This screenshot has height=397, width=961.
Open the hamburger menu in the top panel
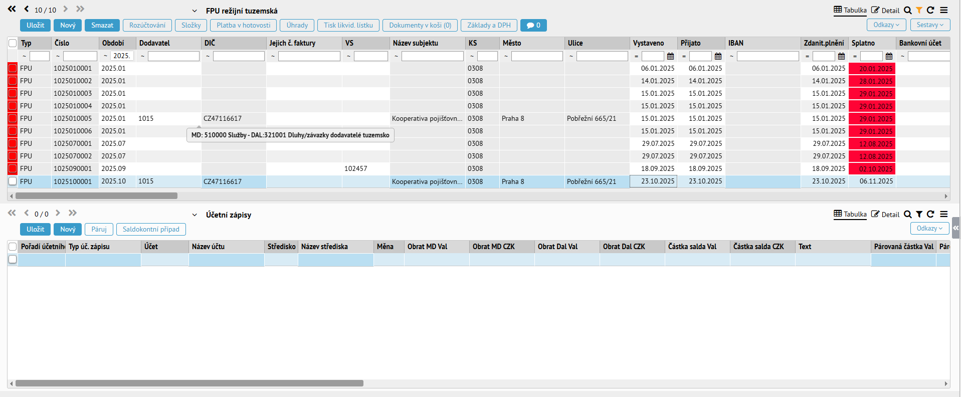tap(943, 10)
